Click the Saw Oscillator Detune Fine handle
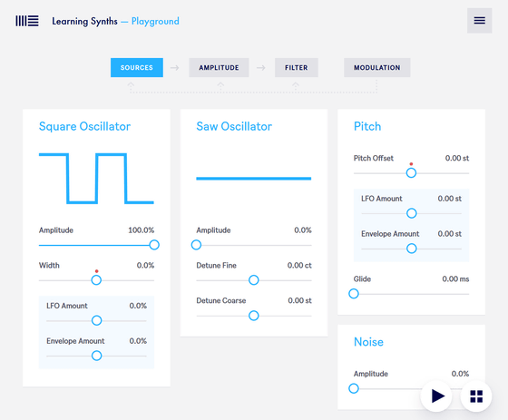 (254, 280)
